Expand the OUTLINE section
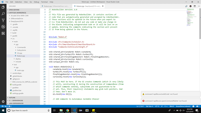201x113 pixels. point(12,98)
